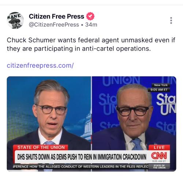183x179 pixels.
Task: Open the Citizen Free Press display name
Action: point(56,16)
